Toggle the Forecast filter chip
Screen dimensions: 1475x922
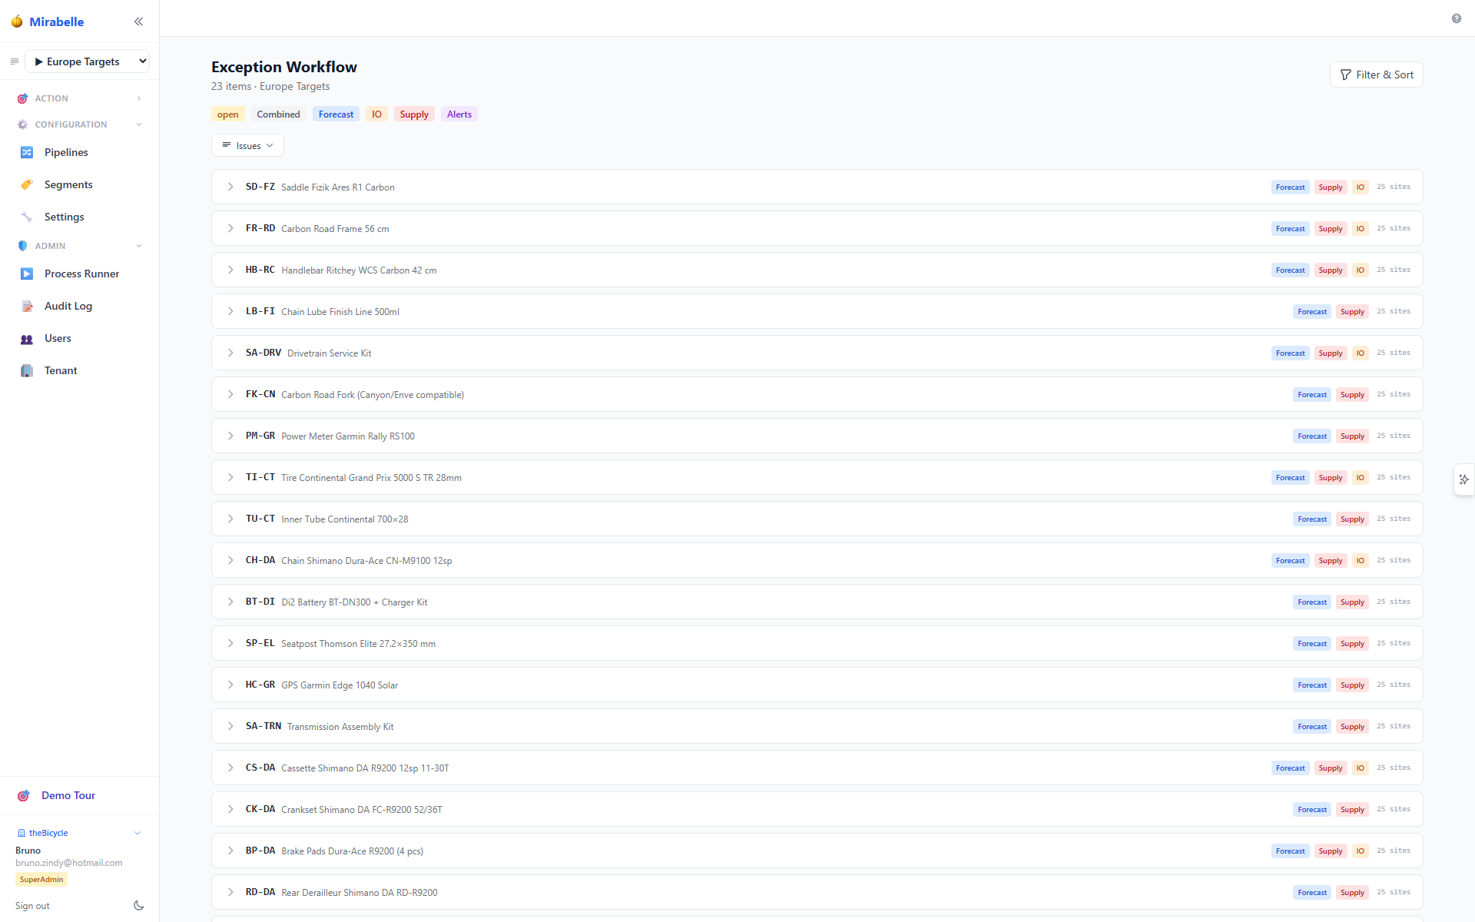click(336, 114)
